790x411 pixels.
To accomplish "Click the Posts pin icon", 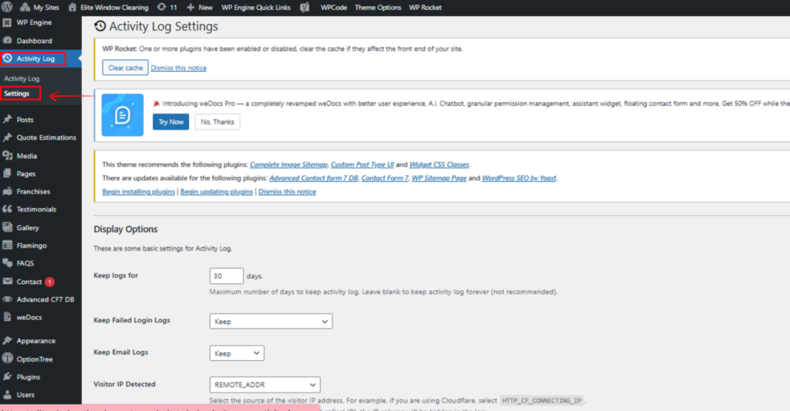I will 7,120.
